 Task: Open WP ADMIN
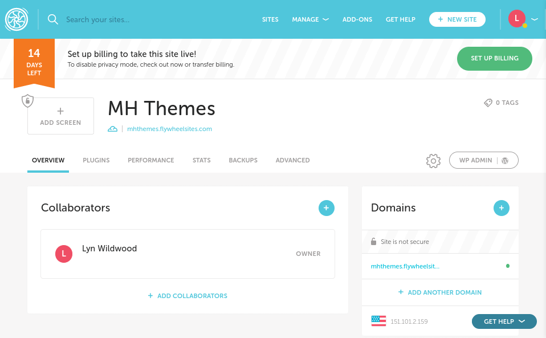tap(484, 160)
